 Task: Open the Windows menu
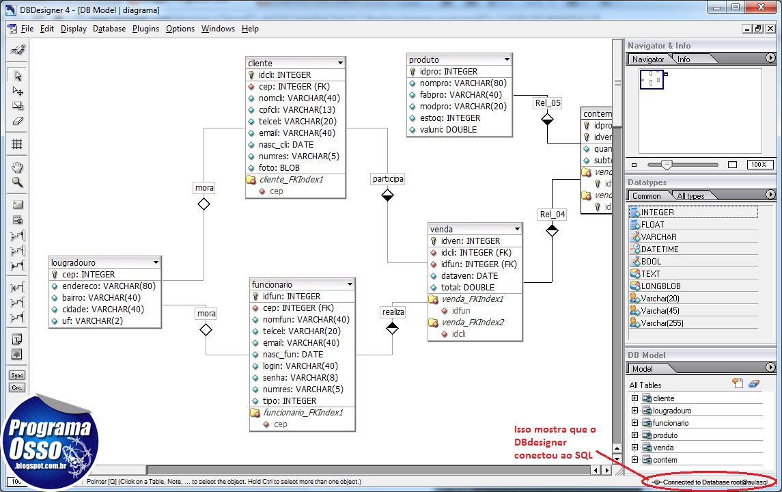click(x=218, y=29)
